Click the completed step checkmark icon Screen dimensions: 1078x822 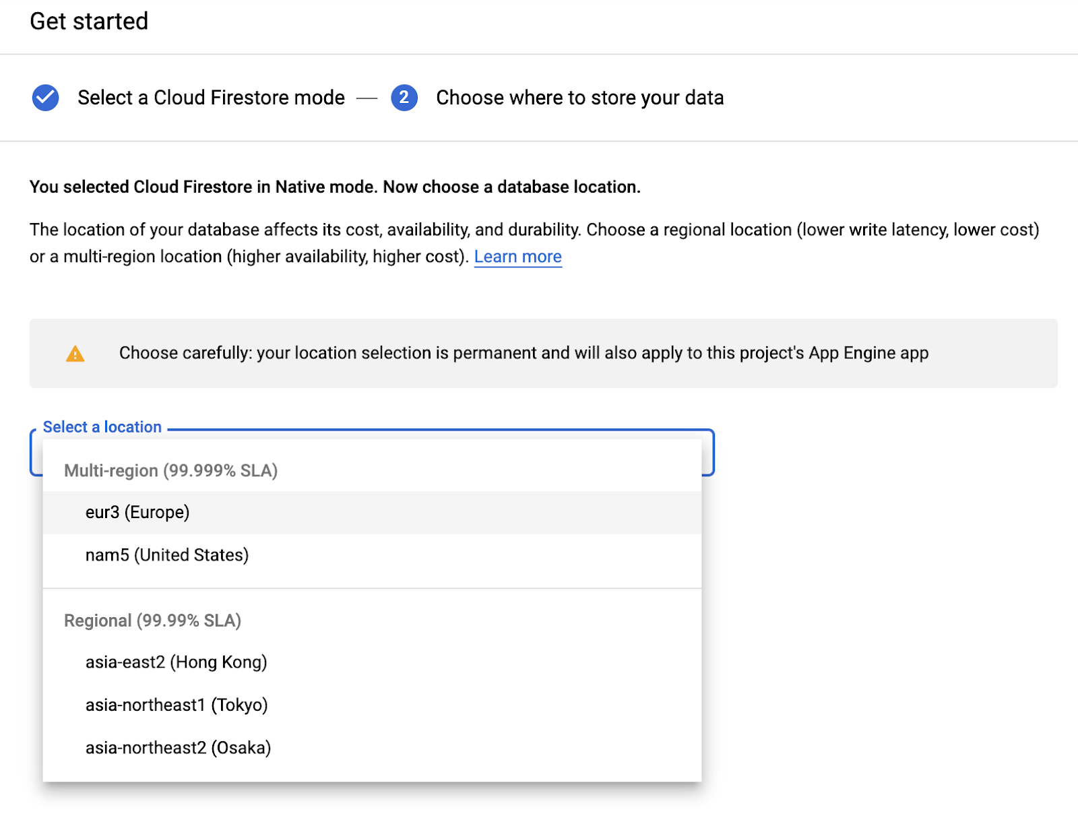click(x=45, y=98)
